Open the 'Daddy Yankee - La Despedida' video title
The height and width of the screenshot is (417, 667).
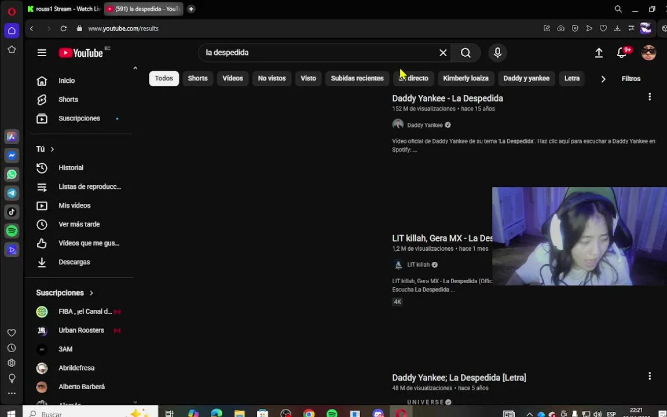point(448,98)
